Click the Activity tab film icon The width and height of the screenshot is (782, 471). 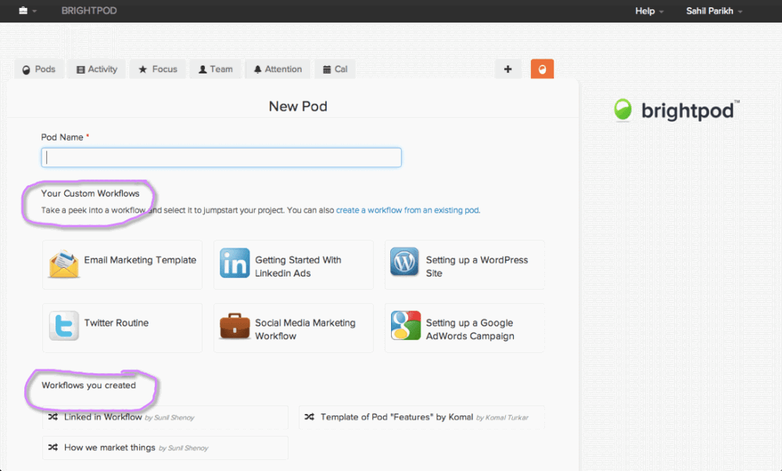(81, 70)
